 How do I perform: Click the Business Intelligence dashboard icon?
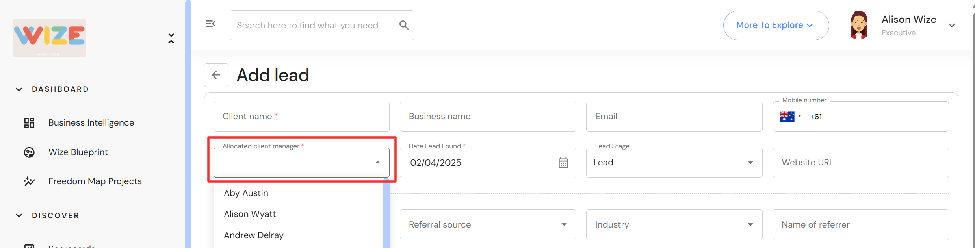pyautogui.click(x=29, y=123)
